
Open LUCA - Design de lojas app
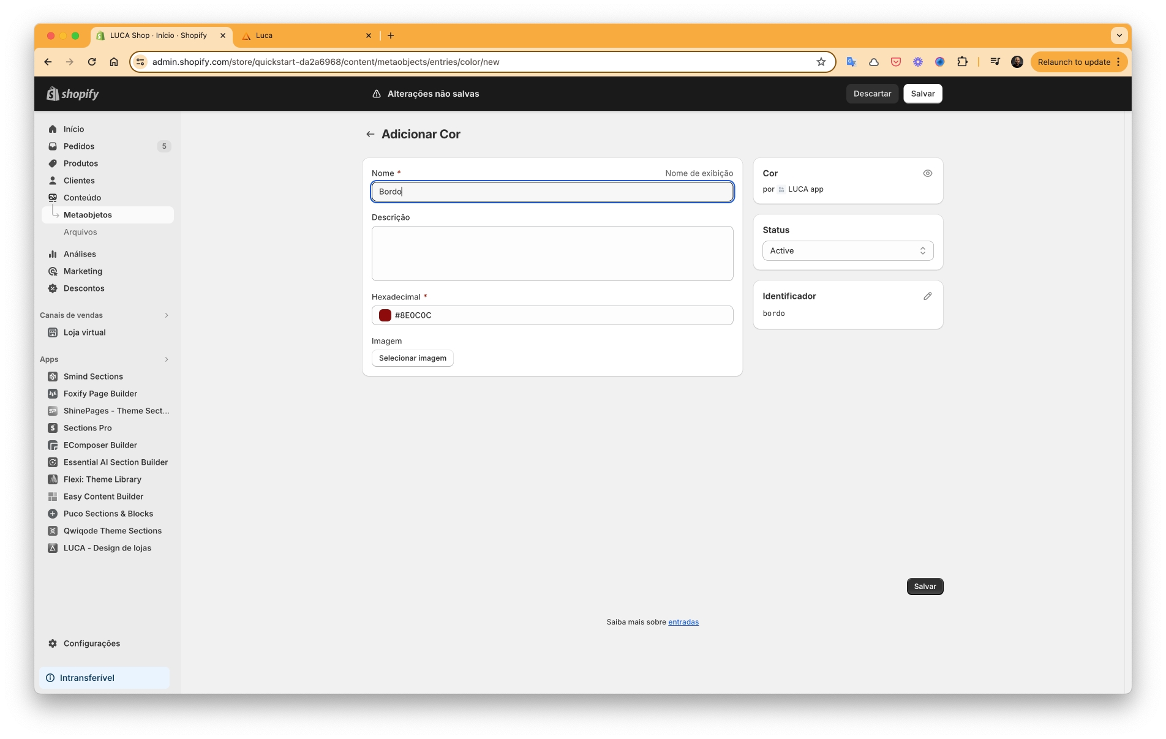pyautogui.click(x=107, y=548)
